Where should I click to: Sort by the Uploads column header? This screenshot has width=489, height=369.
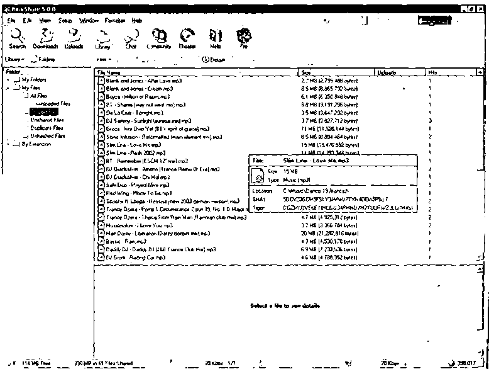click(400, 72)
